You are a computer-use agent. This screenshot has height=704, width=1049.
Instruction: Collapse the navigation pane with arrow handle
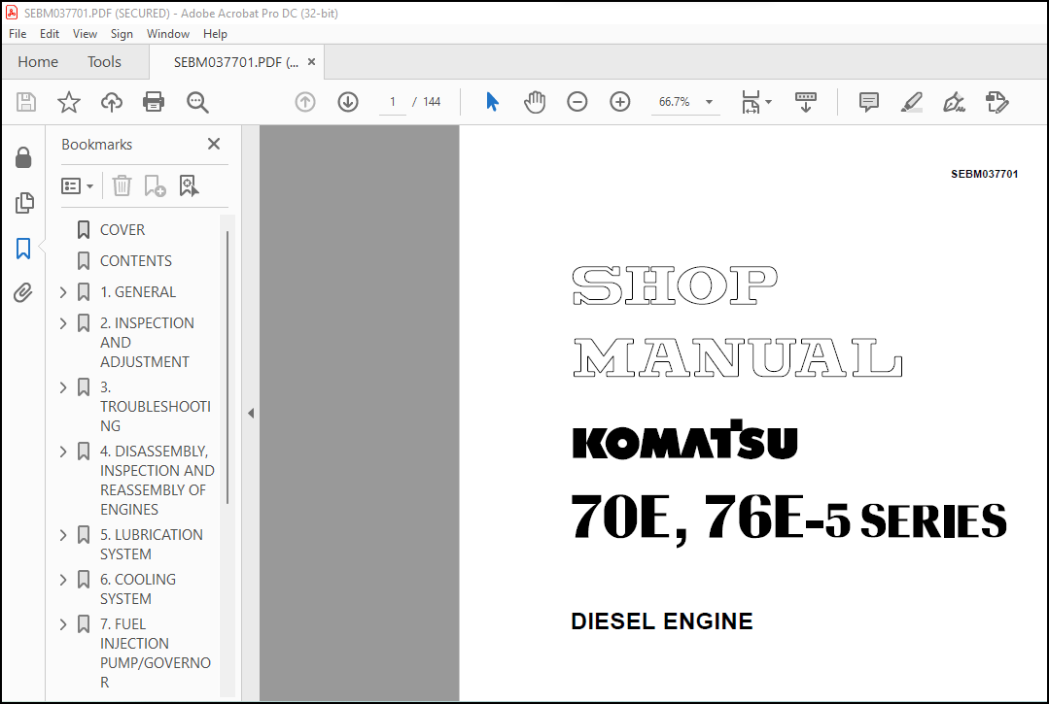click(251, 414)
